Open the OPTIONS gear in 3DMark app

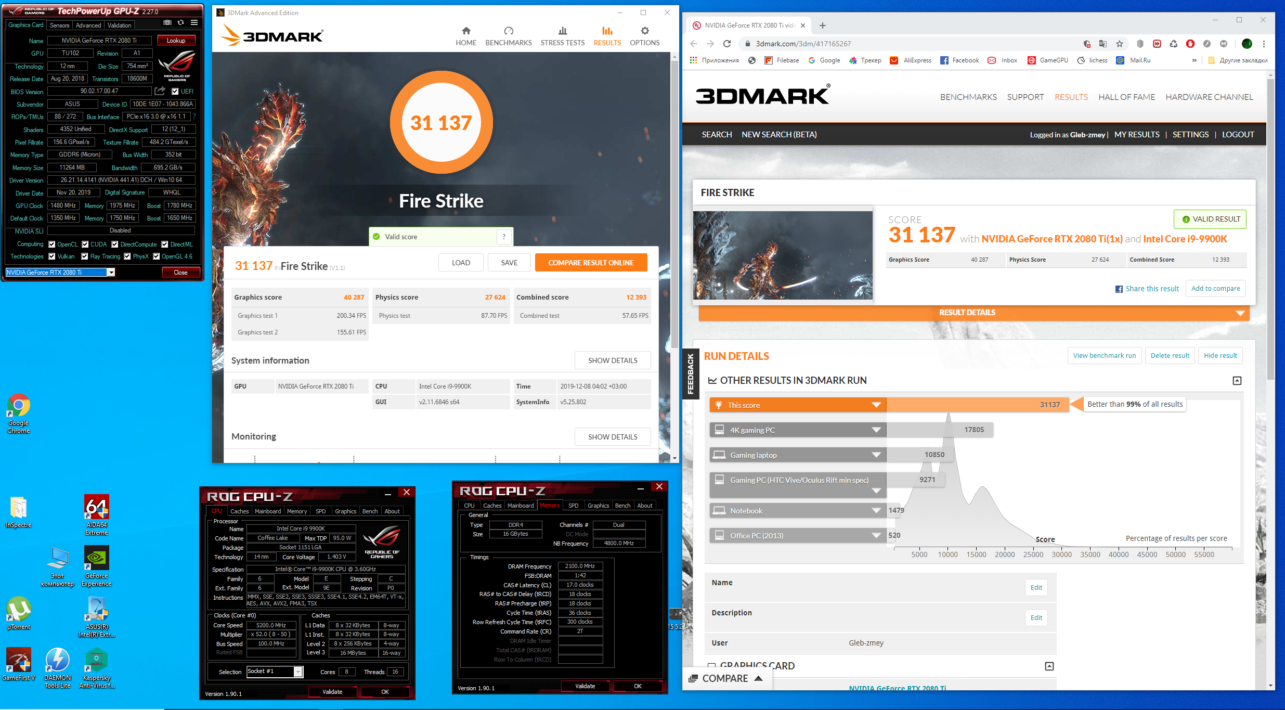point(645,36)
